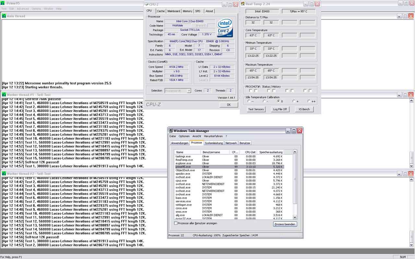Open the SPD tab in CPU-Z
This screenshot has width=415, height=259.
tap(197, 11)
